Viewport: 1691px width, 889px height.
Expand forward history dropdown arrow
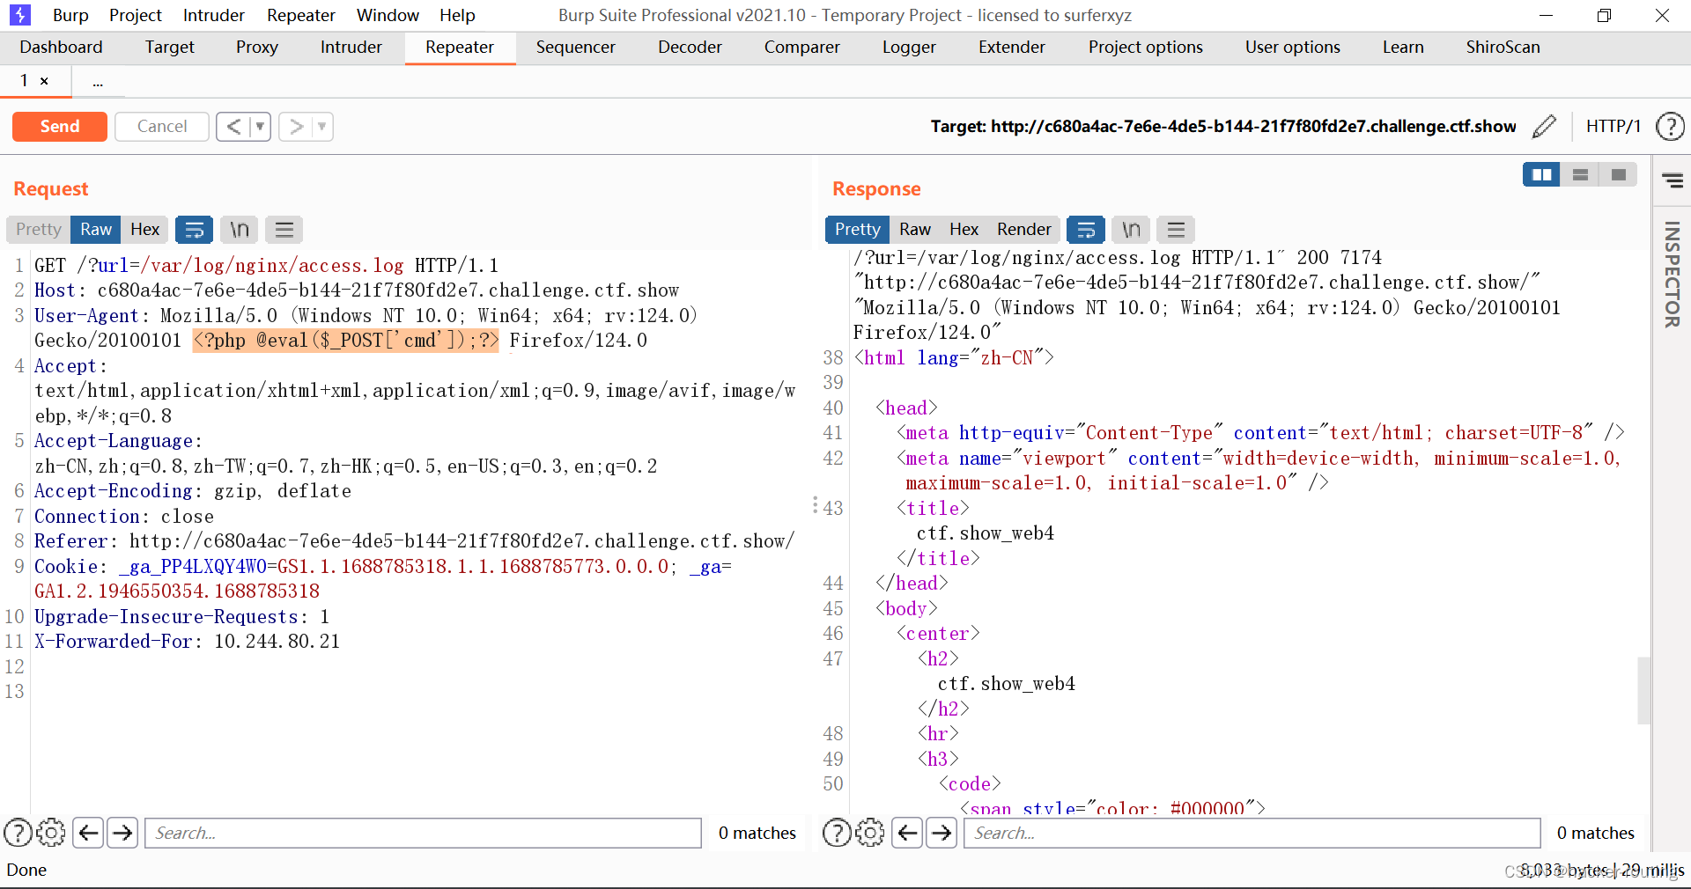coord(322,127)
